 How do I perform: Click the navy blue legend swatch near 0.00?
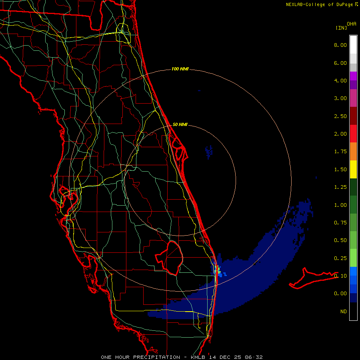(x=353, y=298)
